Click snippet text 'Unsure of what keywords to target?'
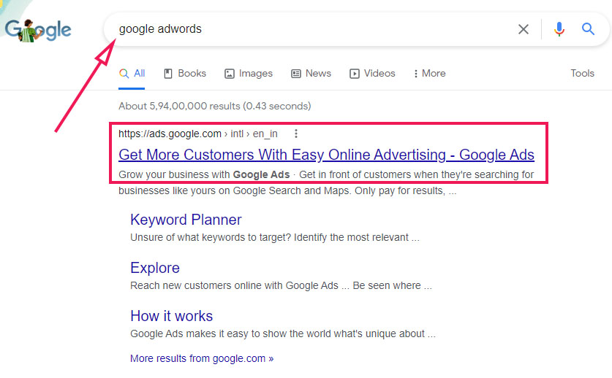Screen dimensions: 612x378 [x=211, y=237]
